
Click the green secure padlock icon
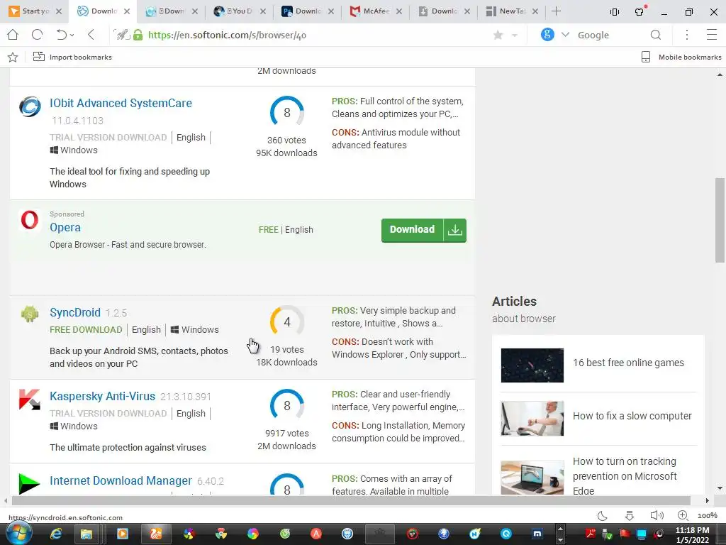click(138, 35)
